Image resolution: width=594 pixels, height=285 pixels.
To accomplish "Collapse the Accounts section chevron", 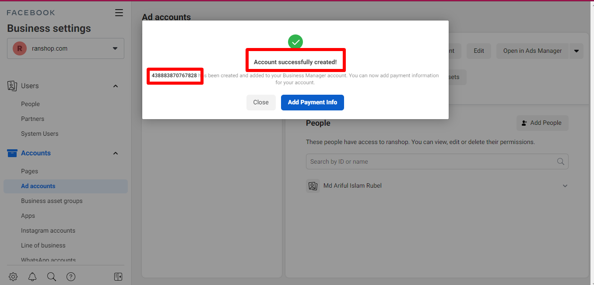I will 116,153.
